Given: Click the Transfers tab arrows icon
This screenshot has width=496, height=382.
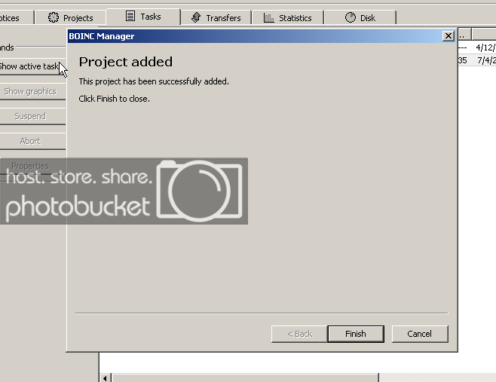Looking at the screenshot, I should [196, 17].
